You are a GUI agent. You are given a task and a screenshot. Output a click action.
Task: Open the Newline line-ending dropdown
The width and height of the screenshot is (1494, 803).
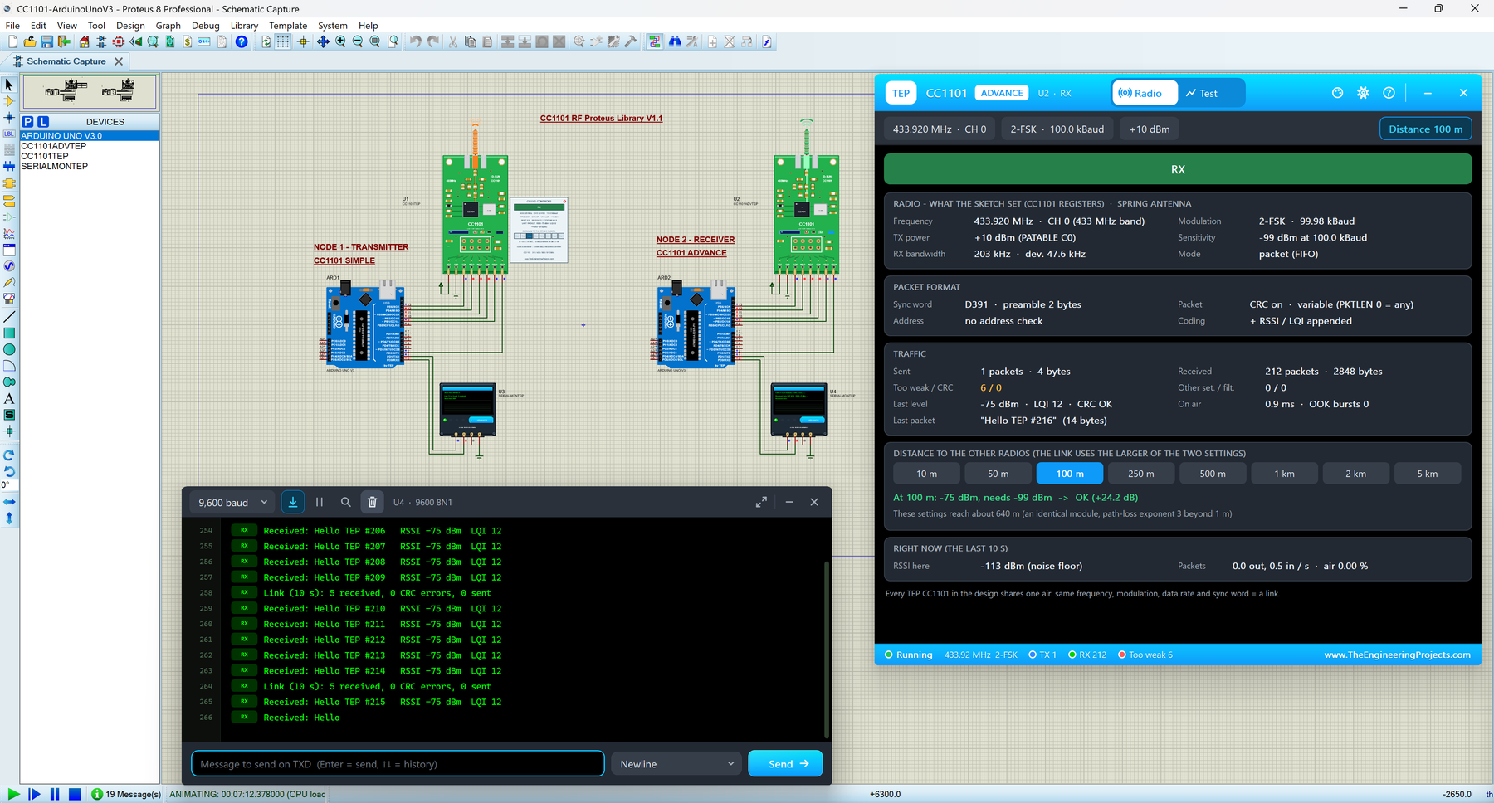tap(676, 764)
